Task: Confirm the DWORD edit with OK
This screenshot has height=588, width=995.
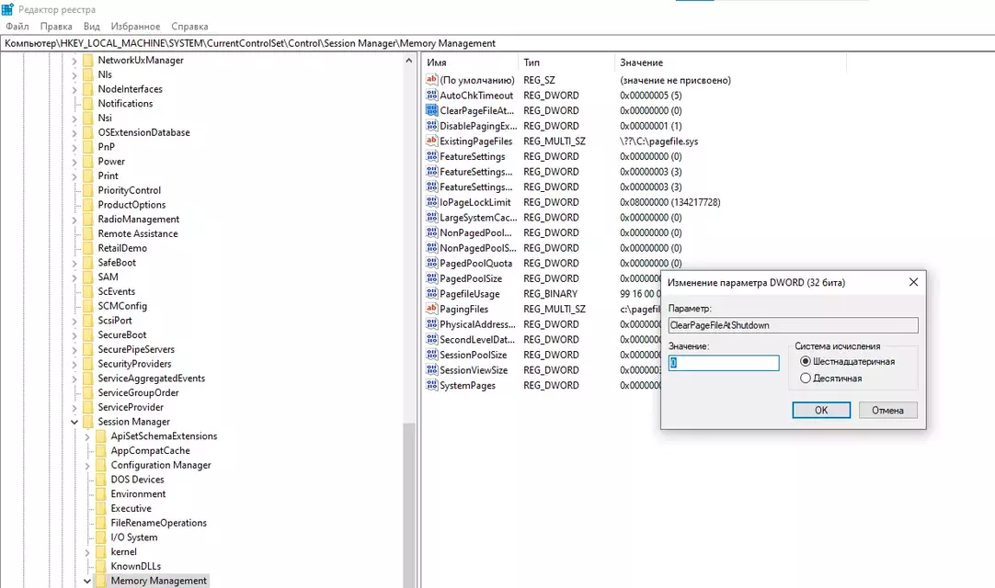Action: (x=821, y=411)
